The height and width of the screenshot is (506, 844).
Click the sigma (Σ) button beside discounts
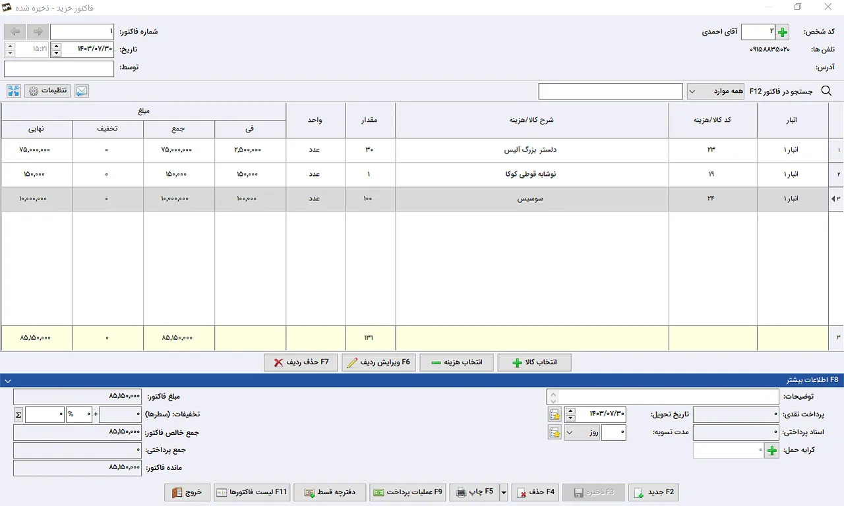[18, 414]
